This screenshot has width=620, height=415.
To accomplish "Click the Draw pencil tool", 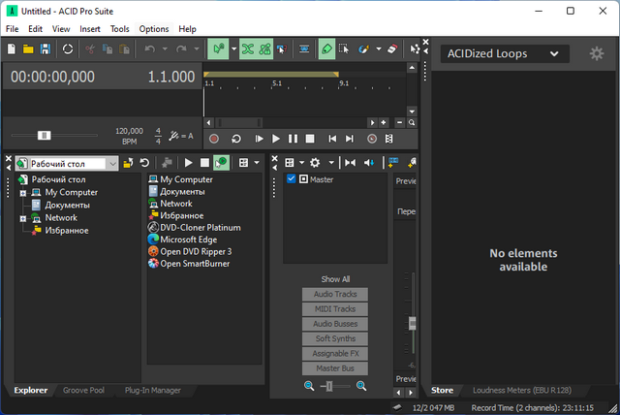I will [x=327, y=48].
